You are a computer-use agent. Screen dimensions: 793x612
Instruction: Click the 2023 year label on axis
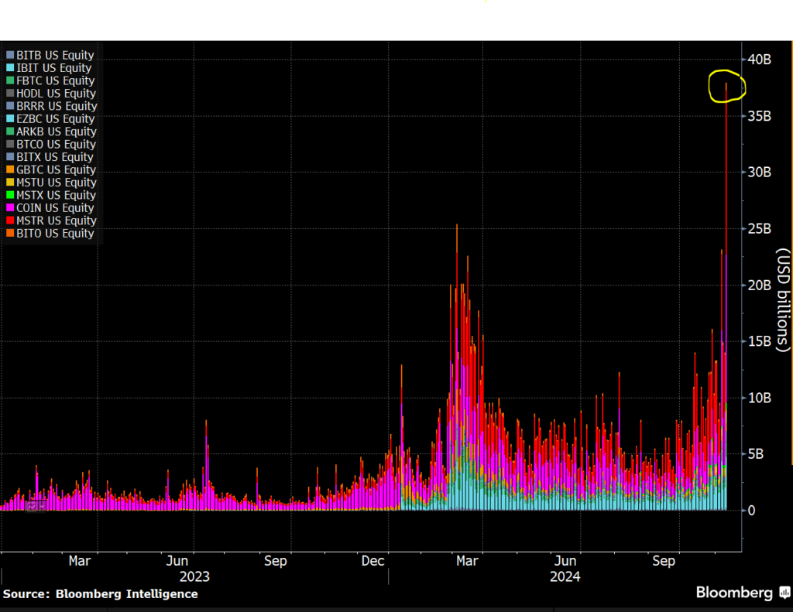click(x=194, y=576)
